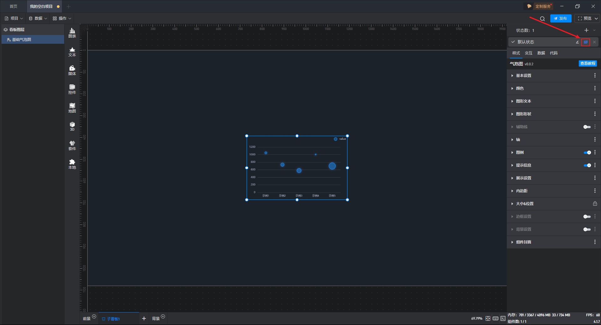Open the keyboard shortcuts icon
Image resolution: width=601 pixels, height=325 pixels.
[496, 318]
